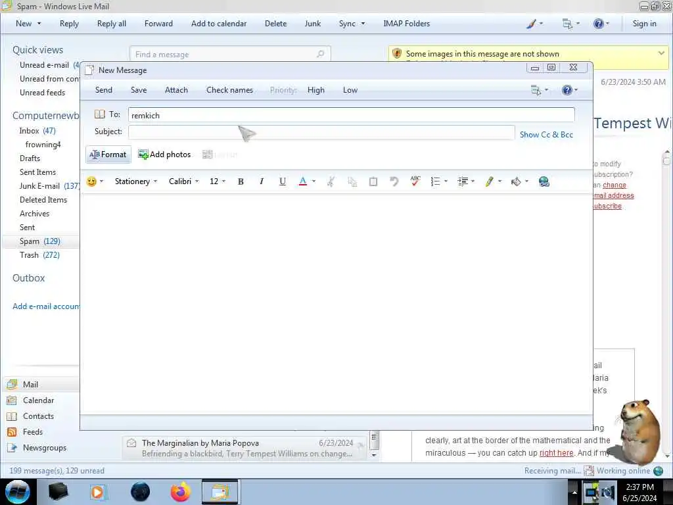This screenshot has width=673, height=505.
Task: Toggle bold formatting in the message
Action: [x=241, y=181]
